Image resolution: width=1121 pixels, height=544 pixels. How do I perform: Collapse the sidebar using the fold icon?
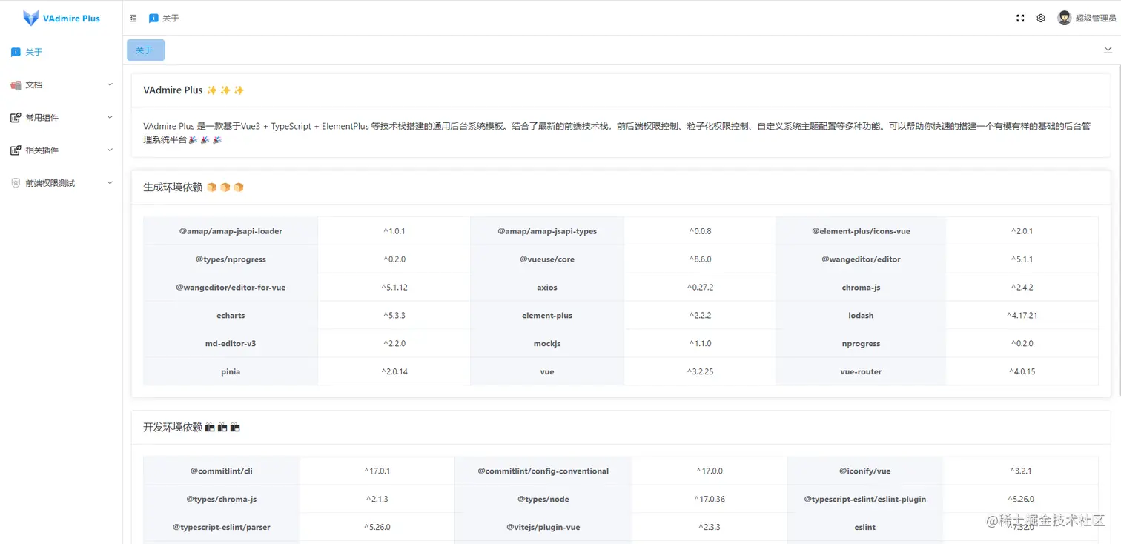(133, 19)
